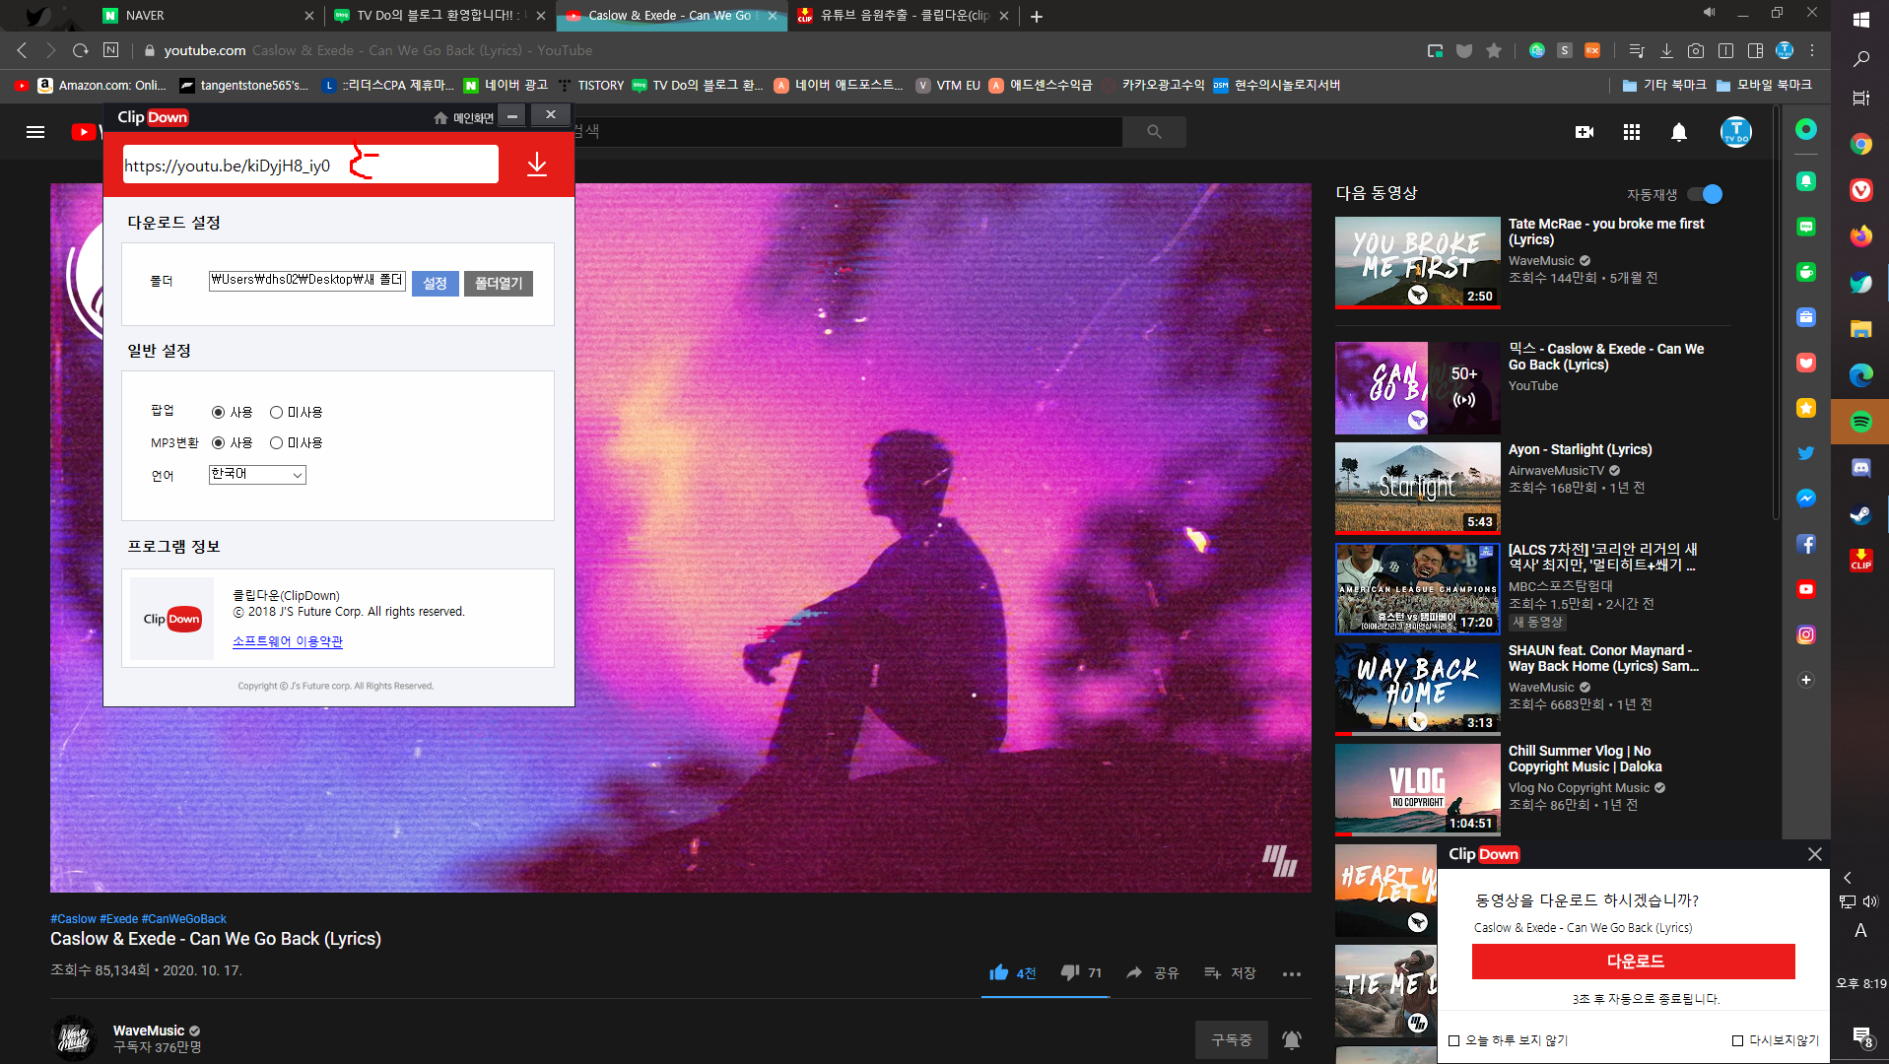Open the Amazon.com bookmark
The image size is (1889, 1064).
(101, 85)
